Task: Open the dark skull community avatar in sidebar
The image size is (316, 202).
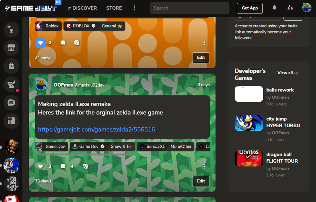Action: [x=11, y=147]
